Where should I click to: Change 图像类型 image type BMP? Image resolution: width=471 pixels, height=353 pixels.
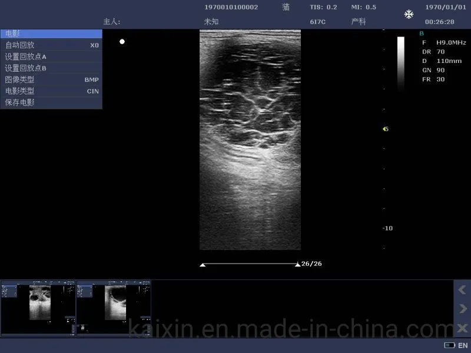coord(51,79)
